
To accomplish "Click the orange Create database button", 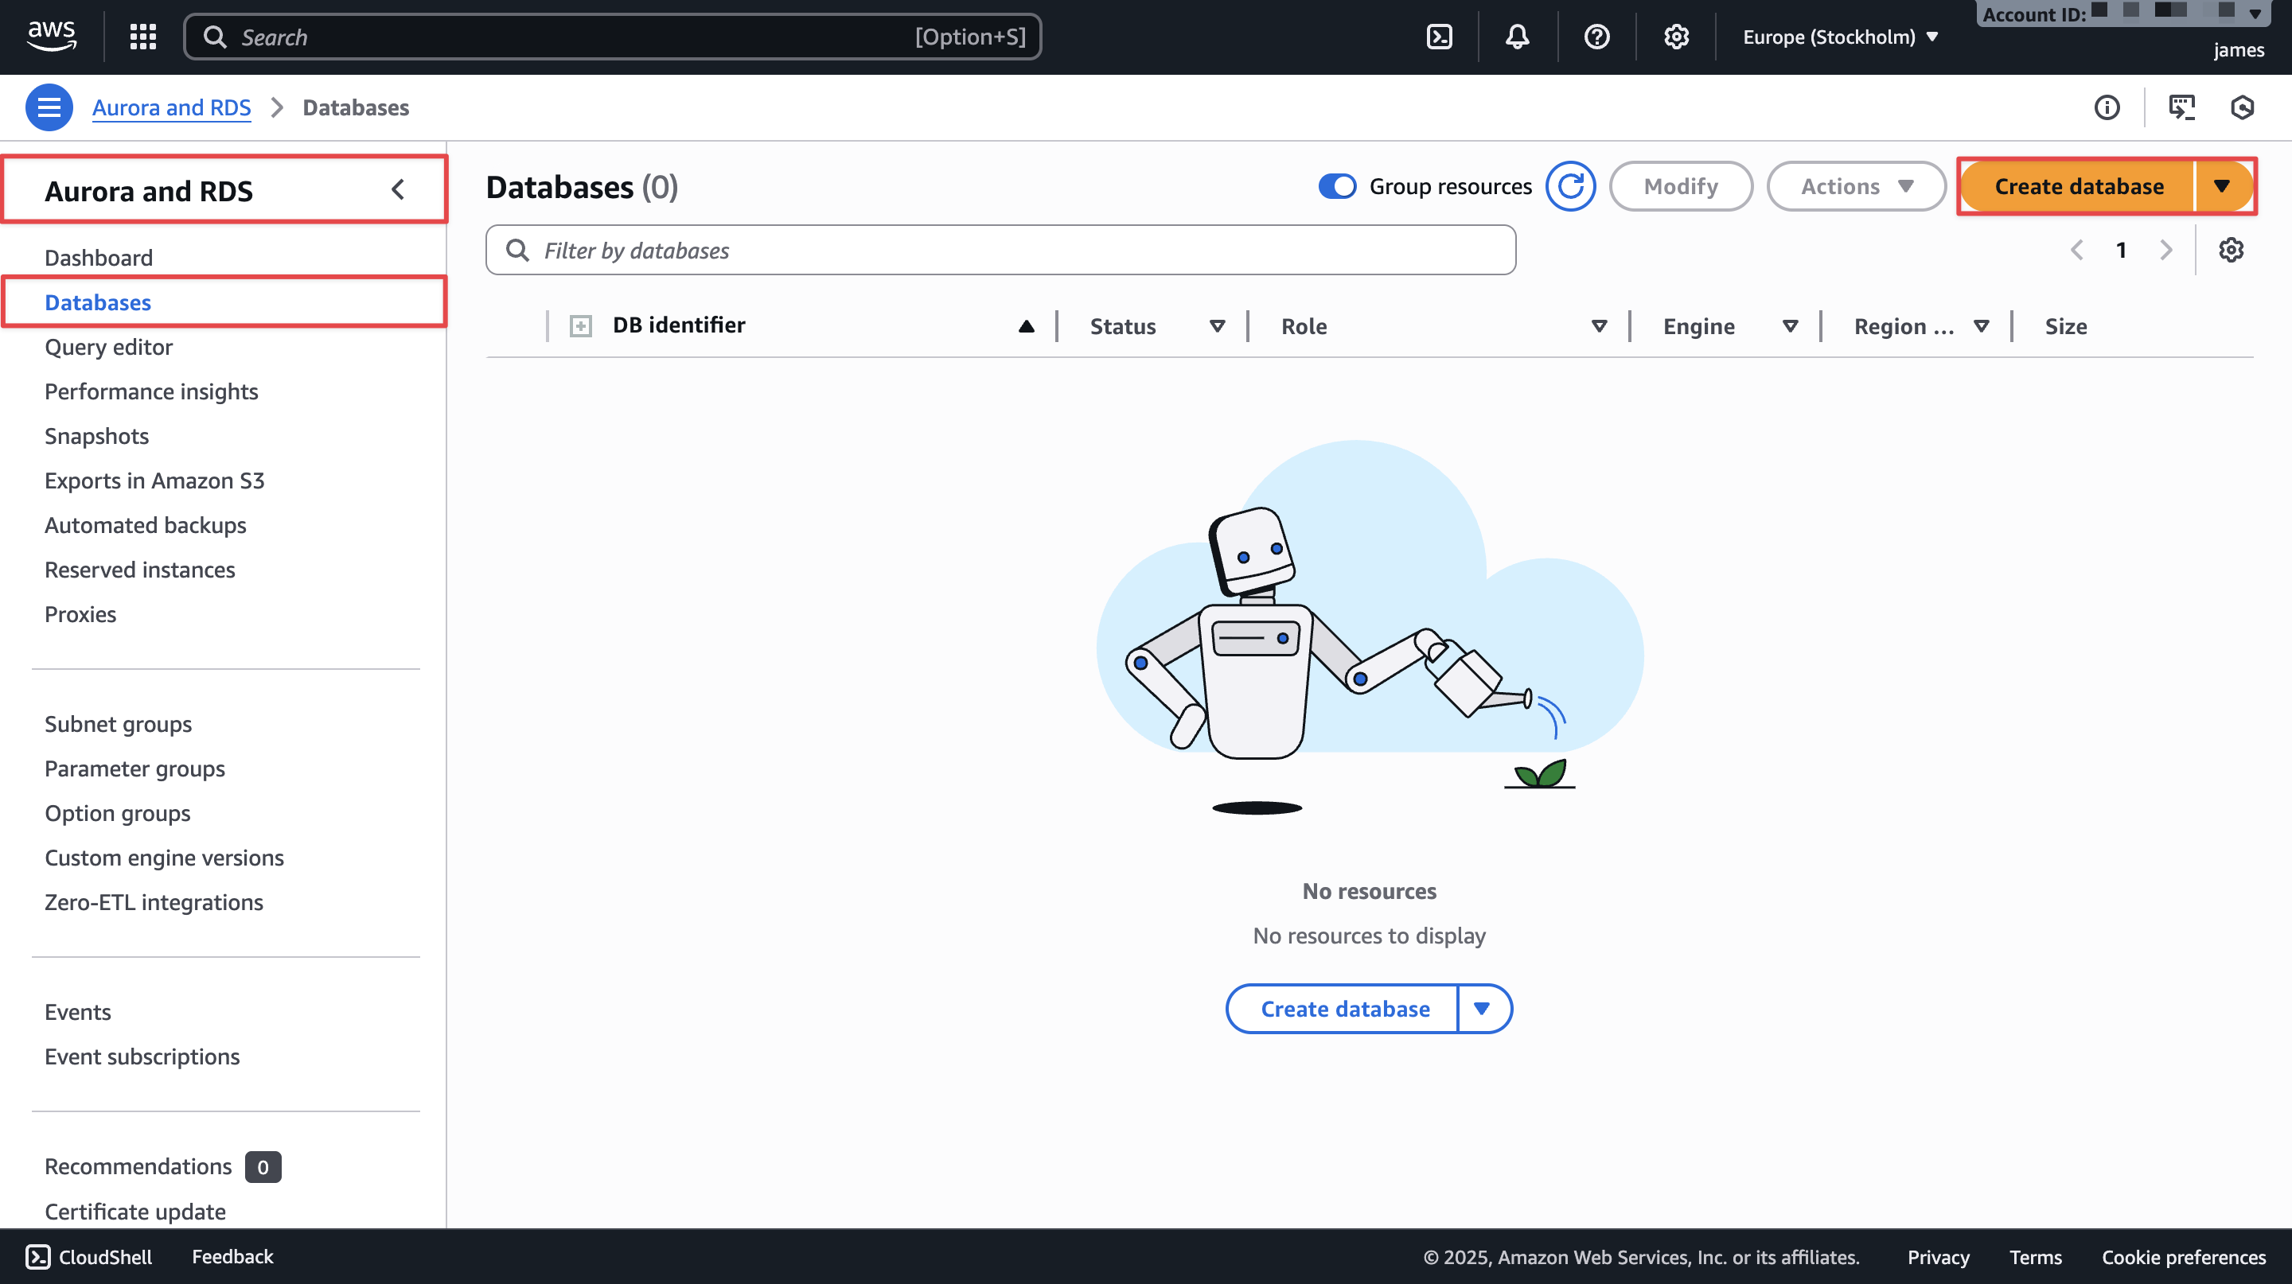I will tap(2078, 187).
